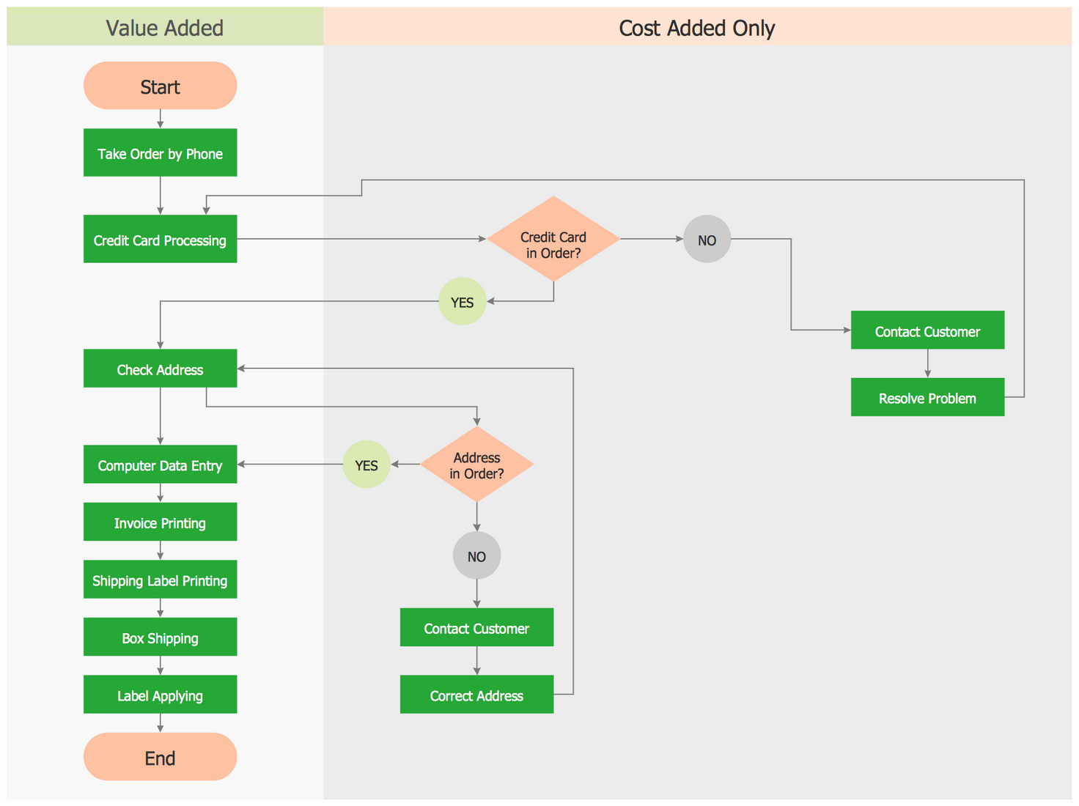This screenshot has height=806, width=1079.
Task: Click the YES circle below Credit Card diamond
Action: point(462,301)
